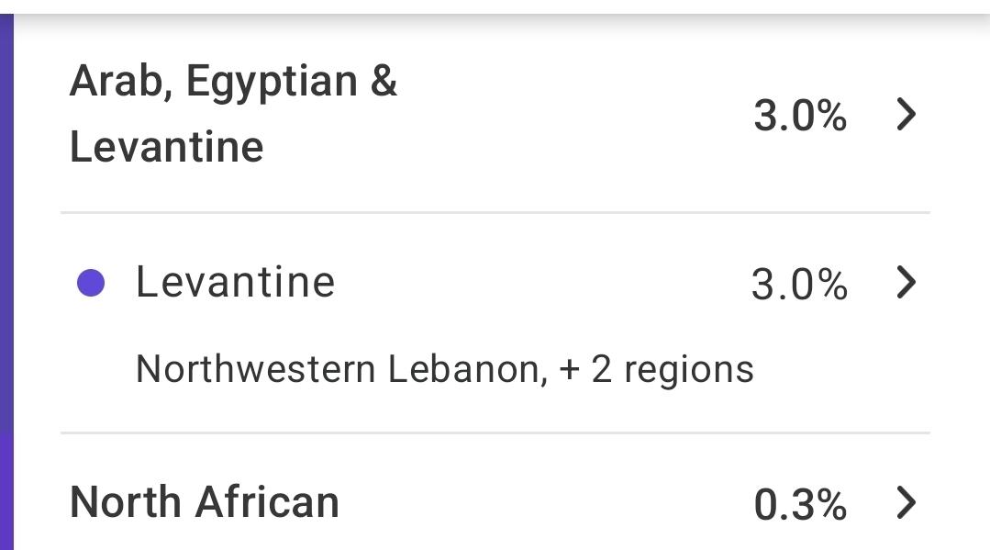Click the word "African" in the bottom row
Viewport: 990px width, 550px height.
coord(267,502)
